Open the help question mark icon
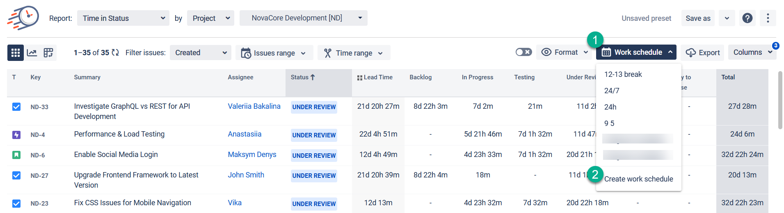 click(x=747, y=18)
